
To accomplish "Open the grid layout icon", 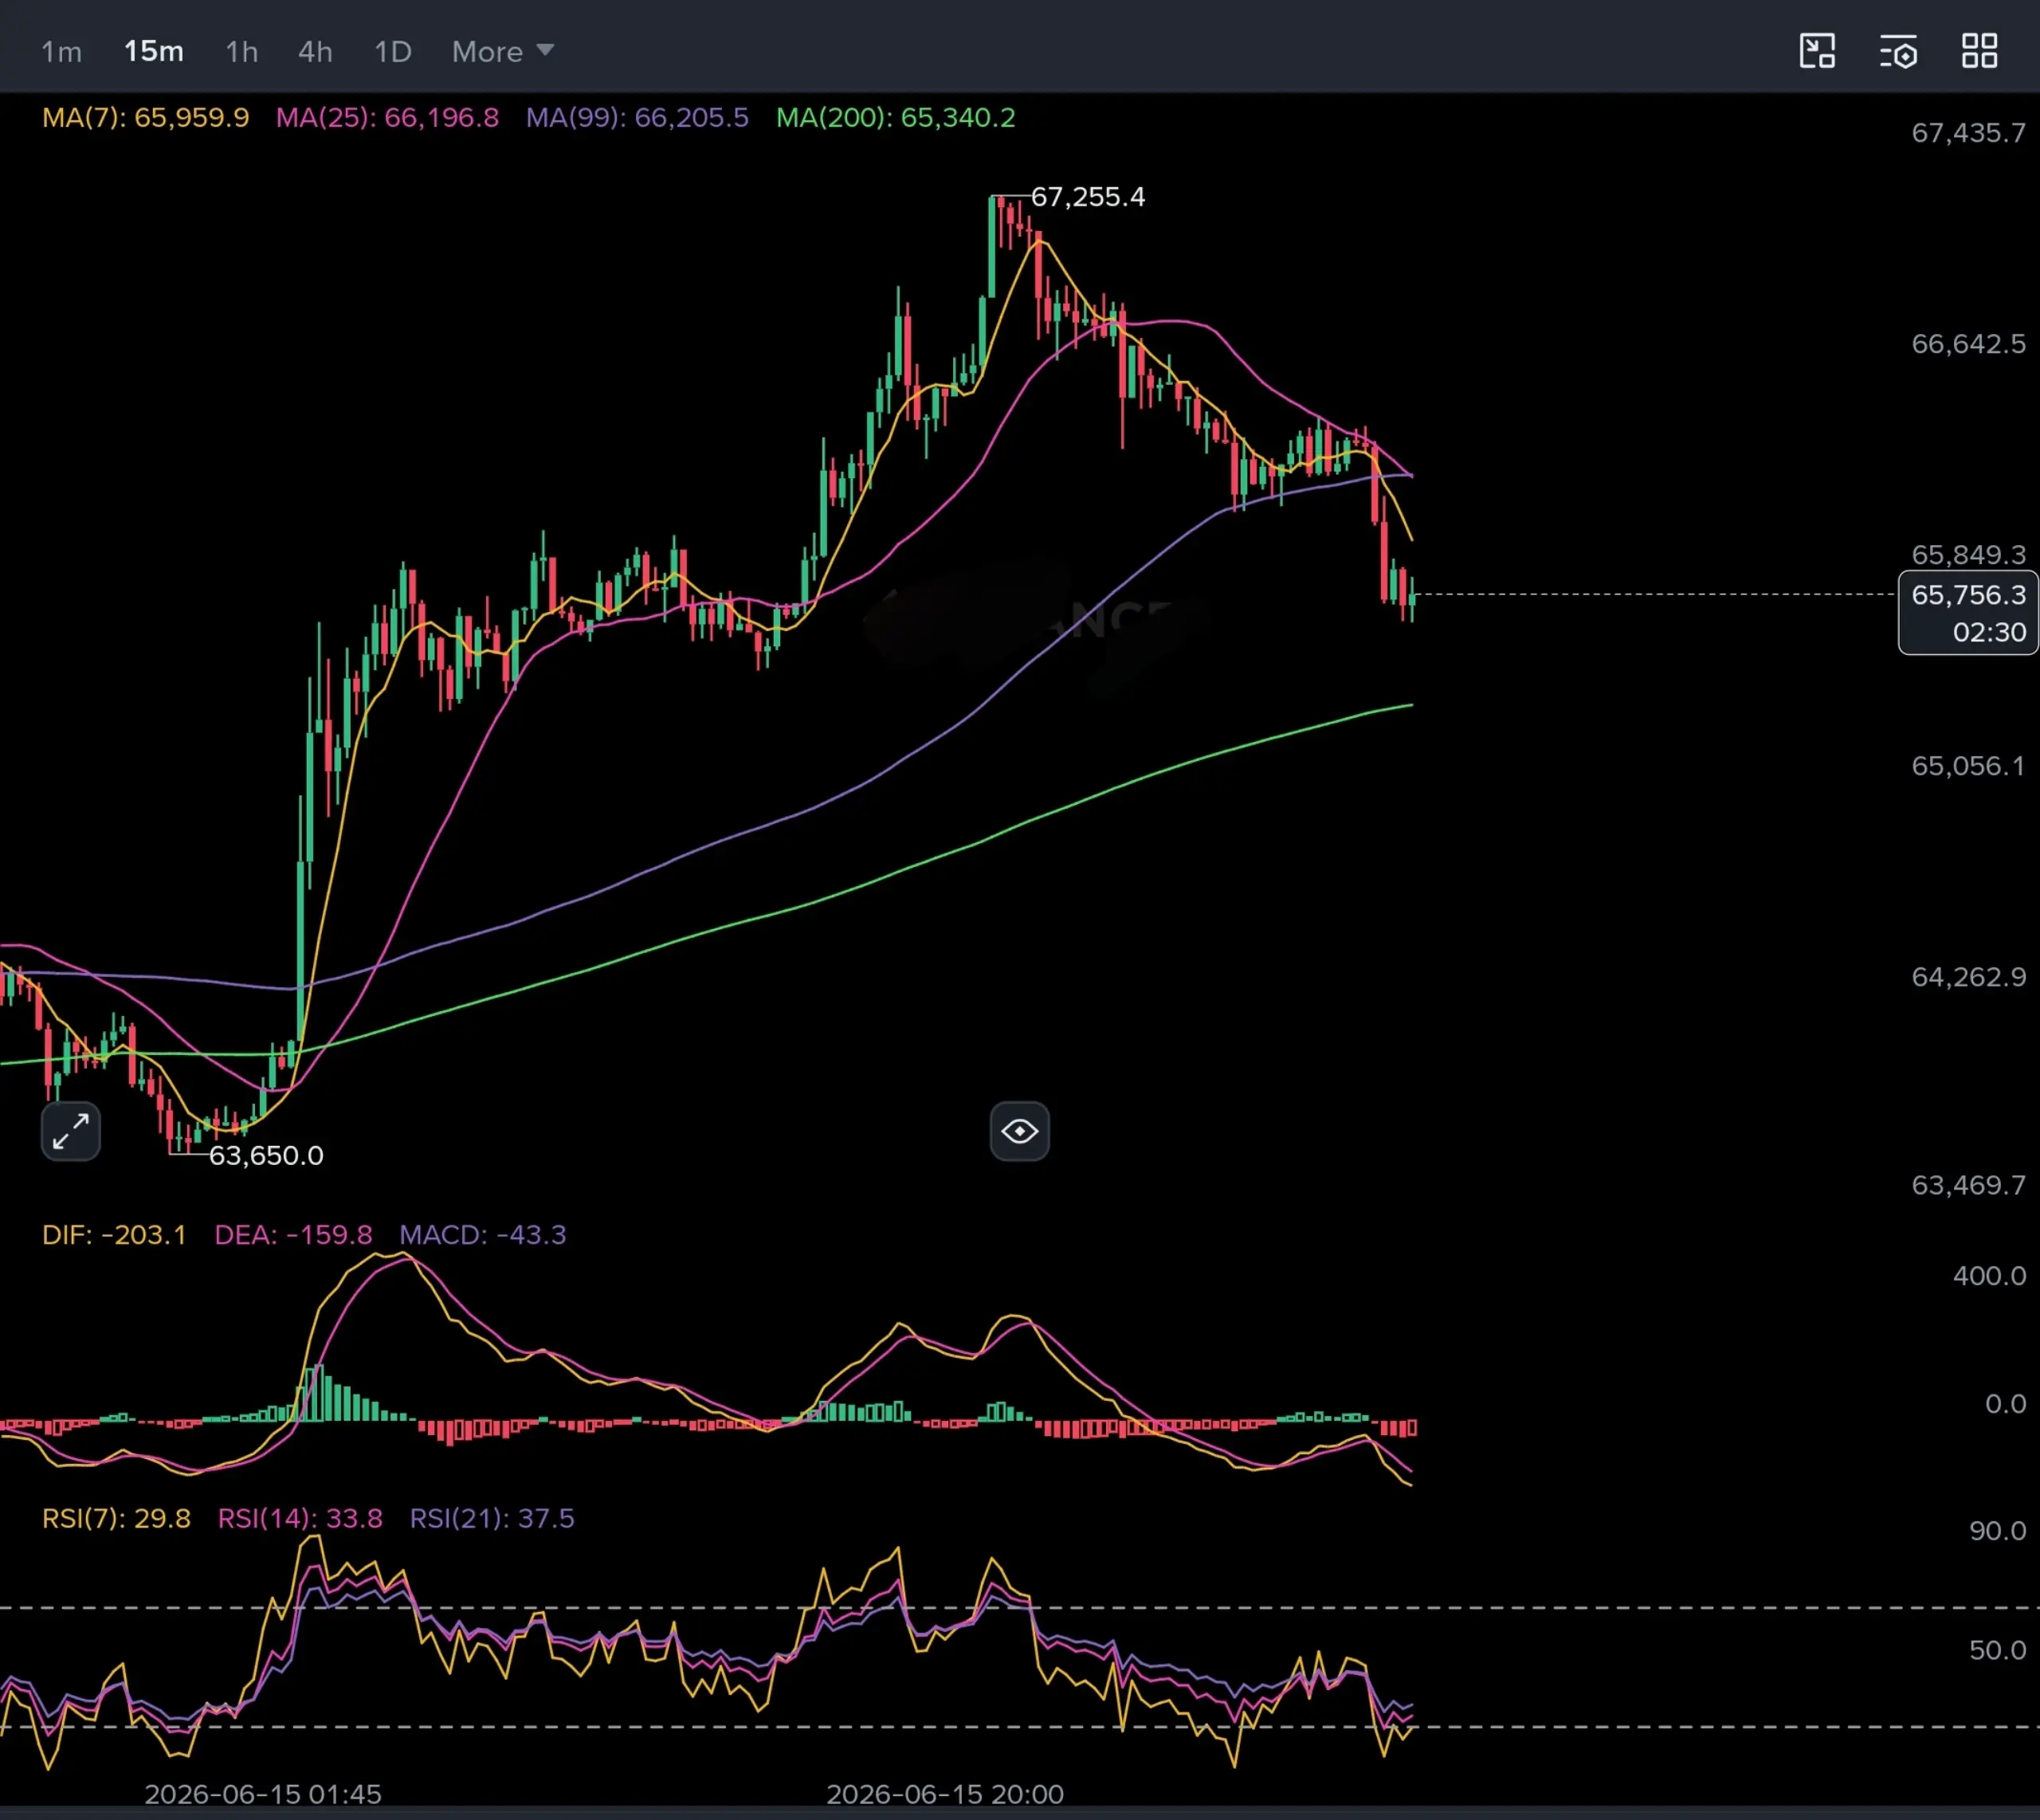I will [x=1979, y=51].
